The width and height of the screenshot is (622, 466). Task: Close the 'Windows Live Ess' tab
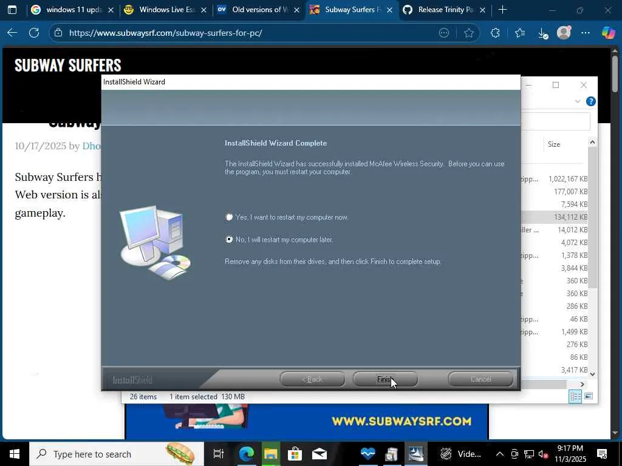coord(204,10)
